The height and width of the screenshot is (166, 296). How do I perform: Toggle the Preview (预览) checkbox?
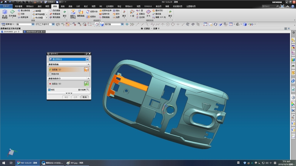pos(49,90)
